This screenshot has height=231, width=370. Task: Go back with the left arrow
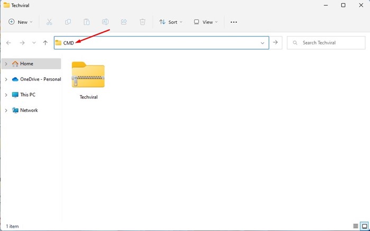[x=9, y=43]
